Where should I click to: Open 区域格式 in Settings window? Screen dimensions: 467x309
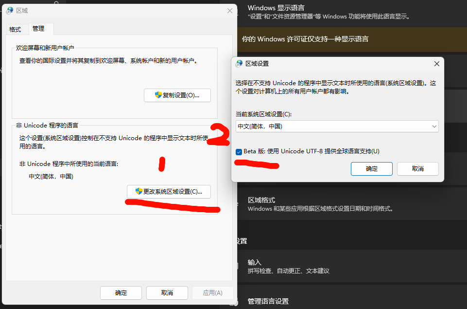pos(351,204)
